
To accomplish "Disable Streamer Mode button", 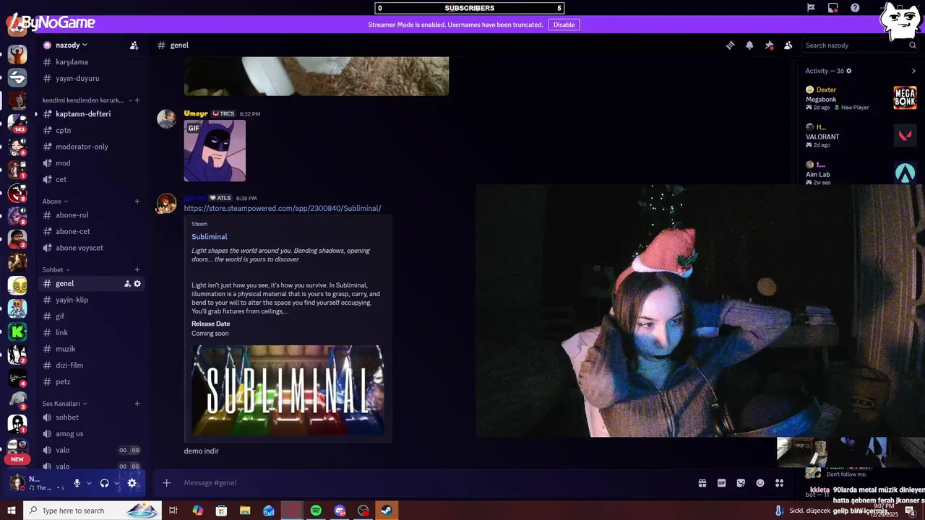I will tap(564, 25).
